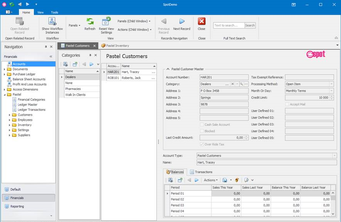Toggle Cash Sale Account checkbox

[202, 125]
